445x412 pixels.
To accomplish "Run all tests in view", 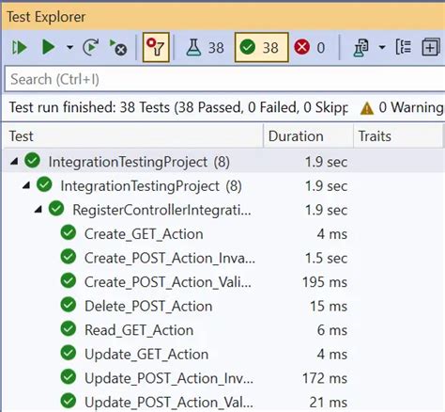I will pyautogui.click(x=20, y=48).
